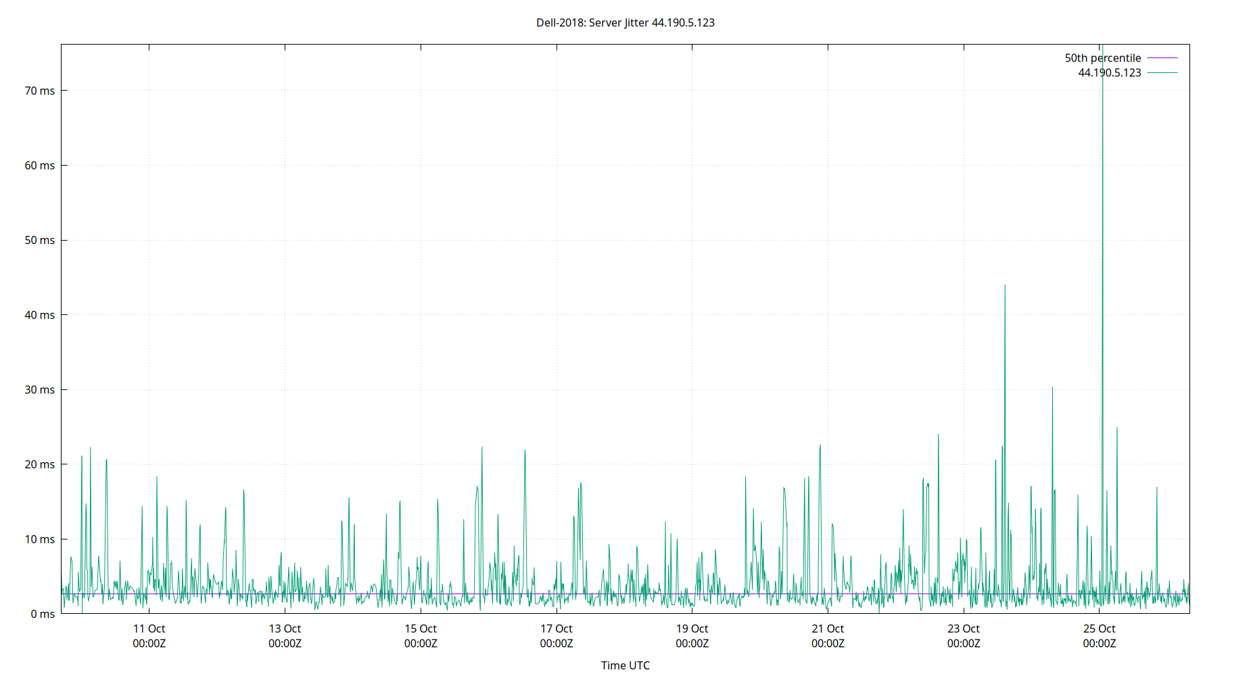The height and width of the screenshot is (676, 1251).
Task: Select the 21 Oct tick label
Action: 828,628
